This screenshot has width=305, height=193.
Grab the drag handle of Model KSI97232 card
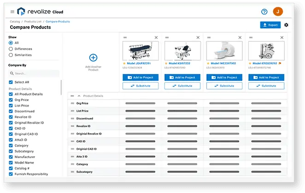pyautogui.click(x=167, y=37)
